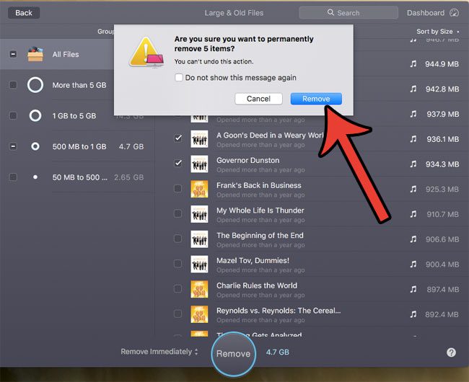
Task: Check Frank's Back in Business checkbox
Action: tap(178, 188)
